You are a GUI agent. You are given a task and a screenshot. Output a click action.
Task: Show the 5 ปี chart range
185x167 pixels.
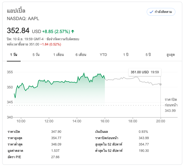click(148, 55)
